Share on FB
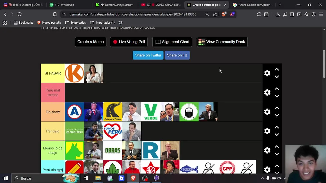Screen dimensions: 326x183 pos(177,55)
